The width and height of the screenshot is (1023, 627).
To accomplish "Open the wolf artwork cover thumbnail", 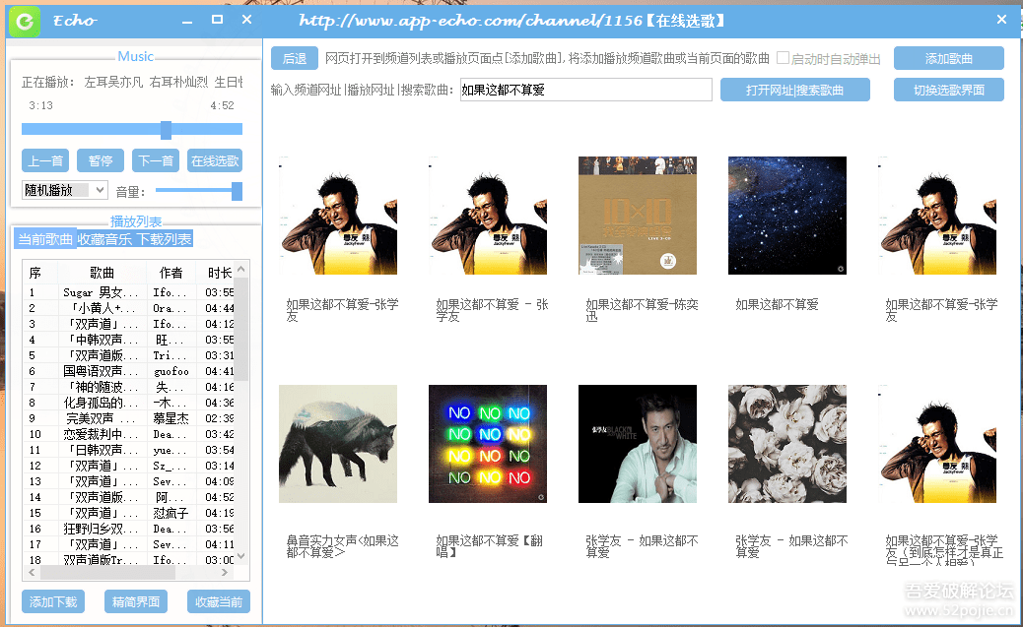I will click(338, 444).
